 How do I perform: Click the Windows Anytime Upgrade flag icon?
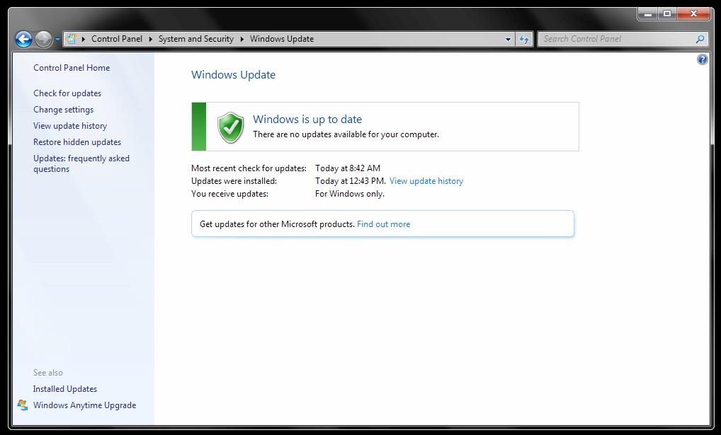pos(23,405)
